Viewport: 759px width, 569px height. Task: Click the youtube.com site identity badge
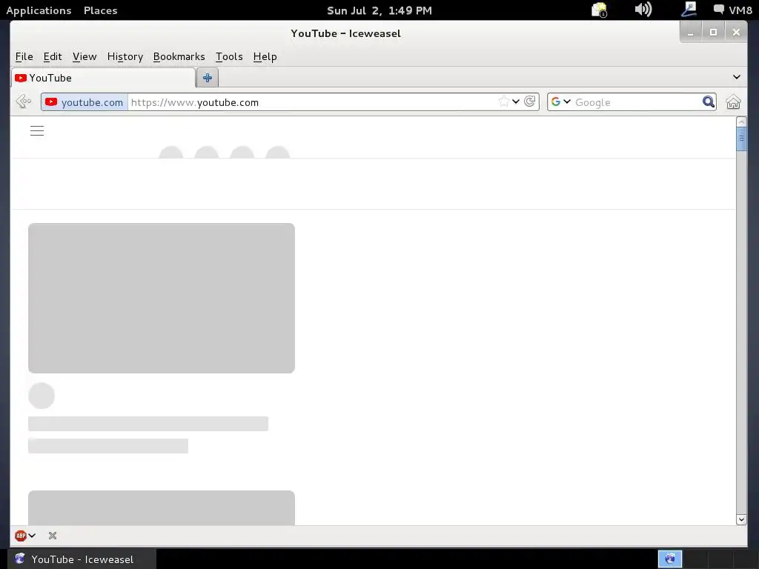point(84,102)
